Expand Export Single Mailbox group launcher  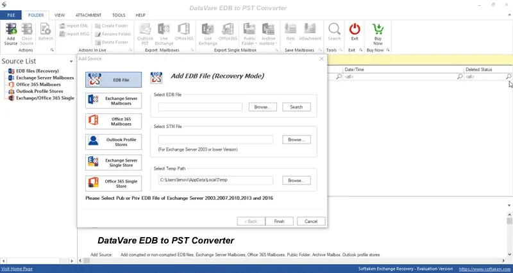coord(276,50)
